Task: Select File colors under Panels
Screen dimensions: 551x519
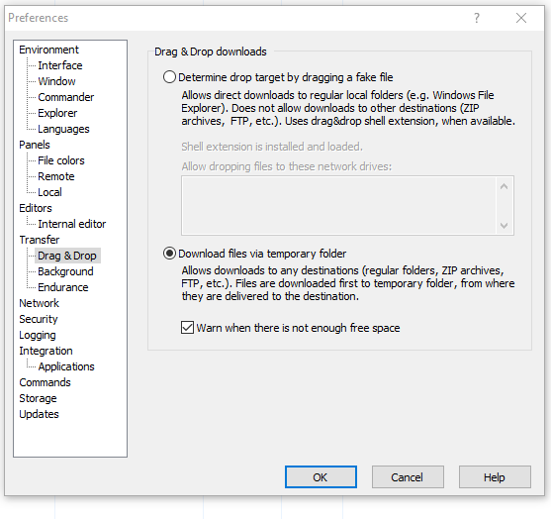Action: coord(61,160)
